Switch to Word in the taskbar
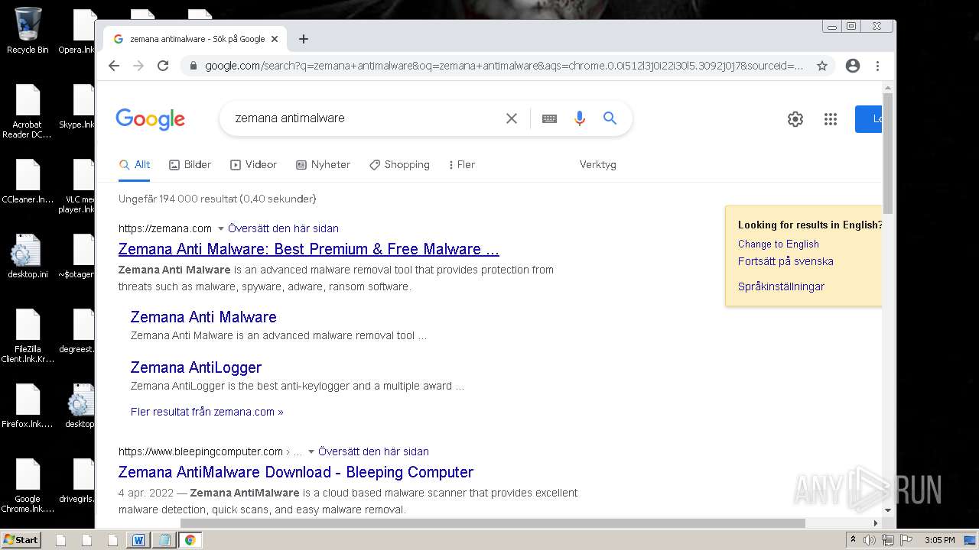The height and width of the screenshot is (550, 979). [x=138, y=540]
